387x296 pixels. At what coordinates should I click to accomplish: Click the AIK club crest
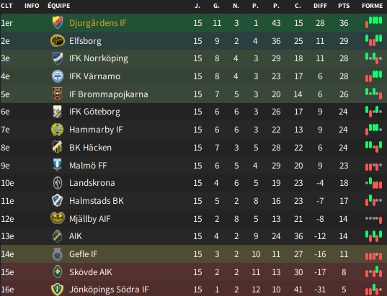tap(57, 236)
